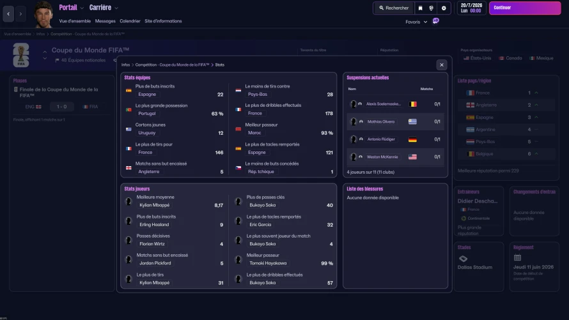Click Belgium flag beside Alexis Saelemaeke
This screenshot has width=569, height=320.
(412, 104)
